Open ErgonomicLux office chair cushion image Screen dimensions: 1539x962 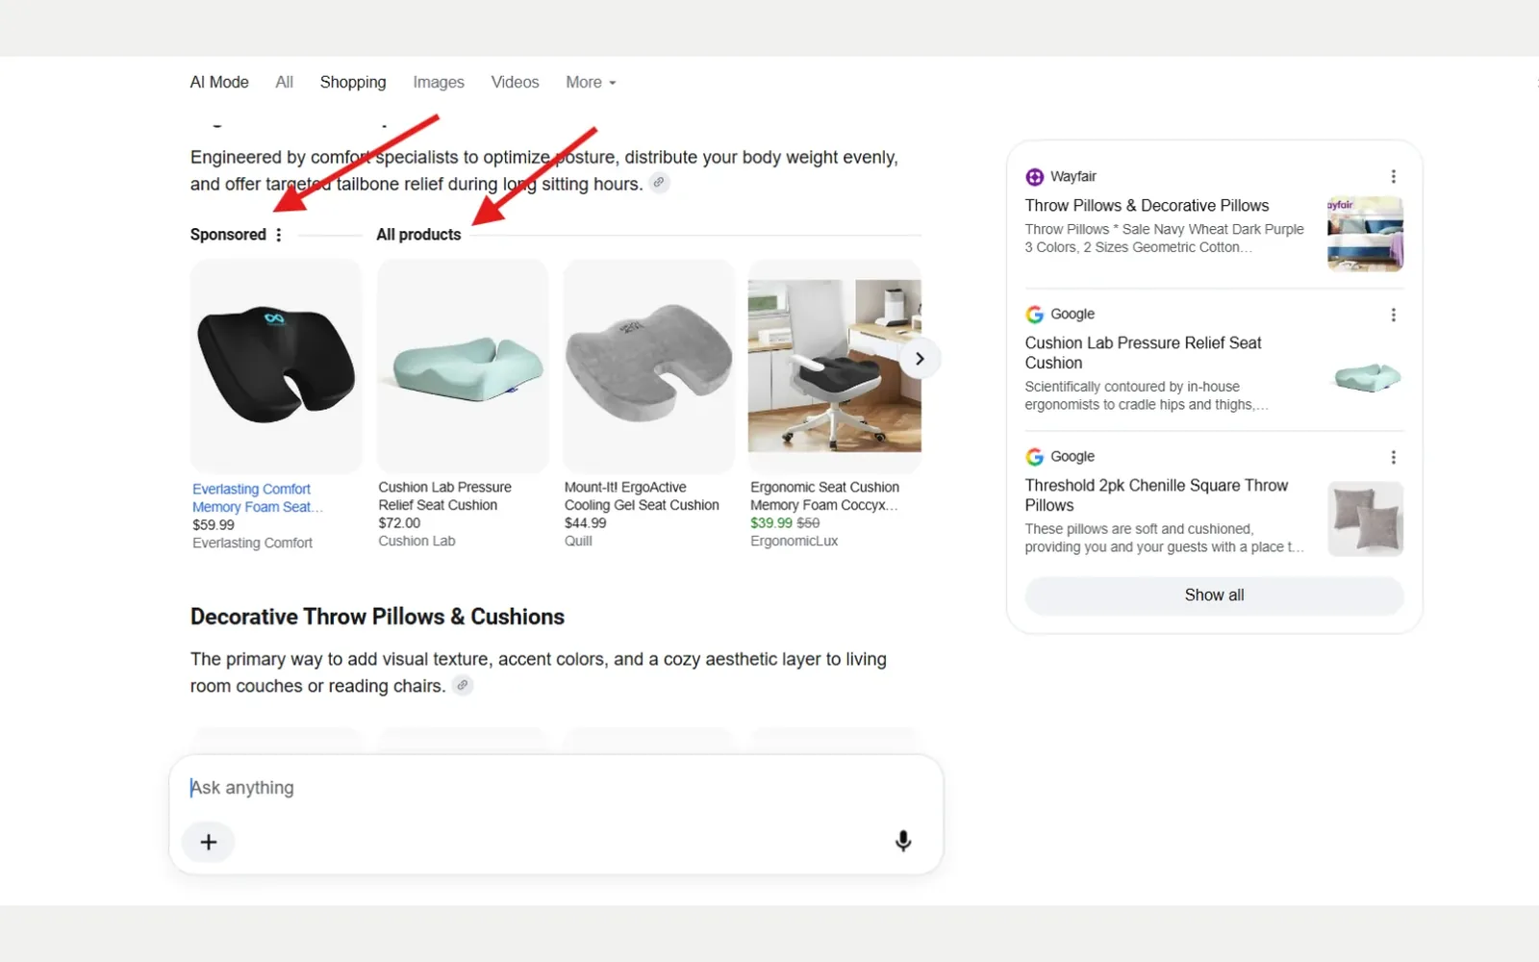[x=834, y=366]
